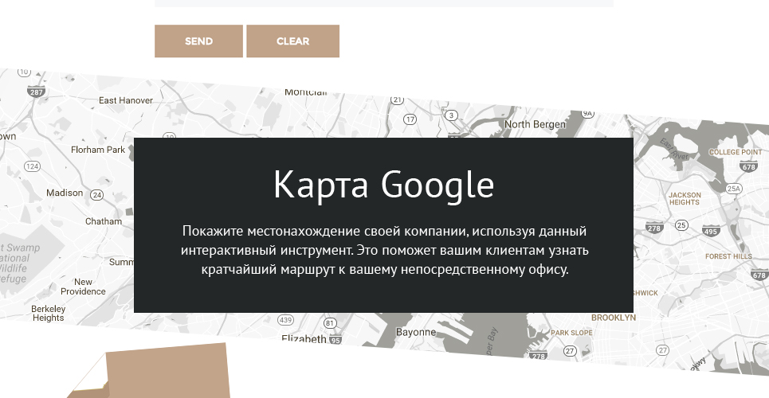Click the Berkeley Heights map label
Screen dimensions: 769x398
click(48, 313)
